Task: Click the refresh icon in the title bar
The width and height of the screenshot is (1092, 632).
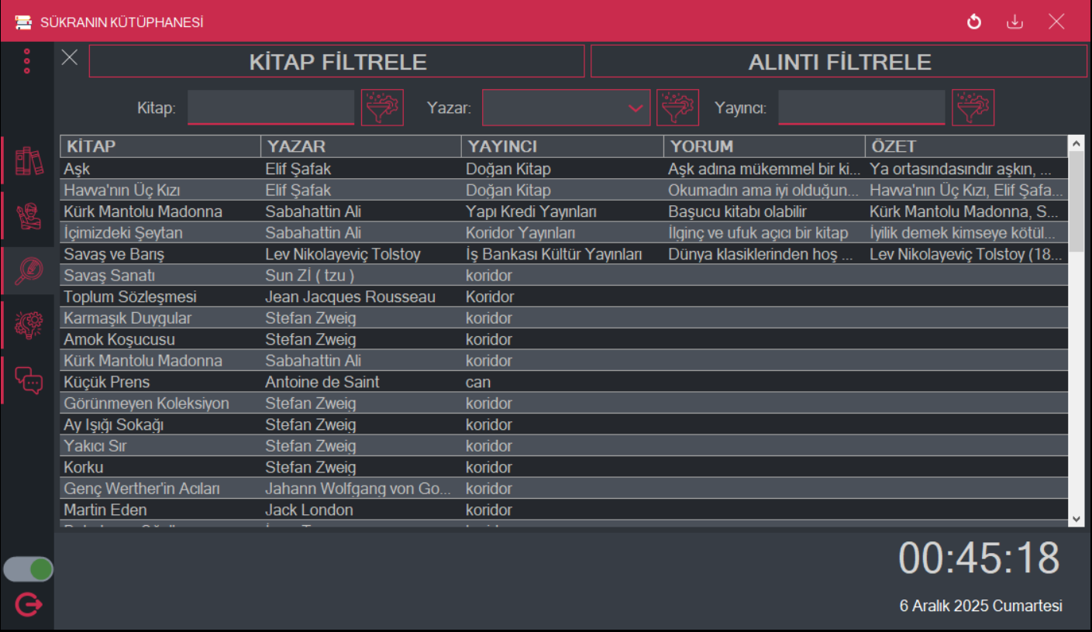Action: [x=974, y=21]
